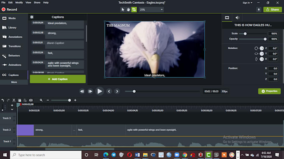The width and height of the screenshot is (284, 159).
Task: Cut selection with scissors icon
Action: 14,100
